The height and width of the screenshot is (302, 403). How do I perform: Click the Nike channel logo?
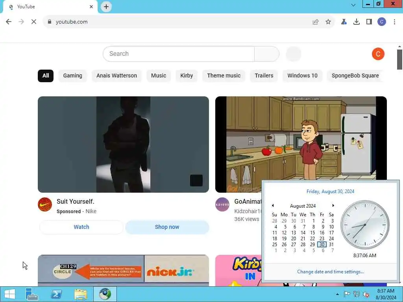point(45,204)
